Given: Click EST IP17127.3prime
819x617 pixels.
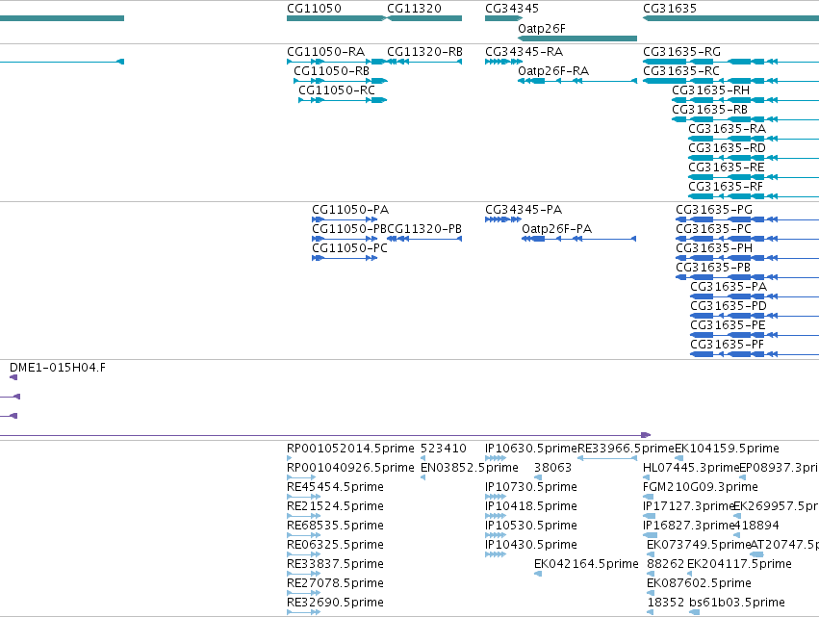Looking at the screenshot, I should point(689,506).
